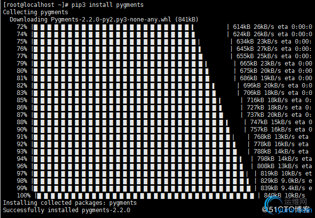Image resolution: width=315 pixels, height=218 pixels.
Task: Click the '696kB 20kB/s' download status
Action: (x=263, y=86)
